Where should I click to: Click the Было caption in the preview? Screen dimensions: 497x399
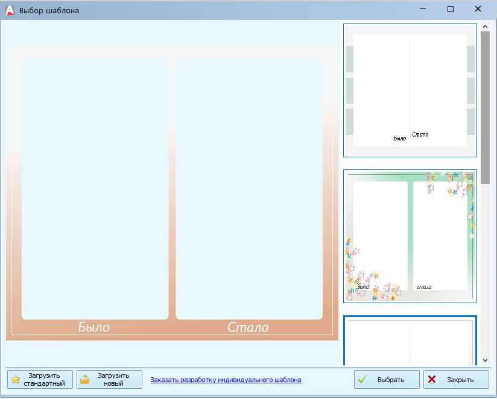[94, 327]
